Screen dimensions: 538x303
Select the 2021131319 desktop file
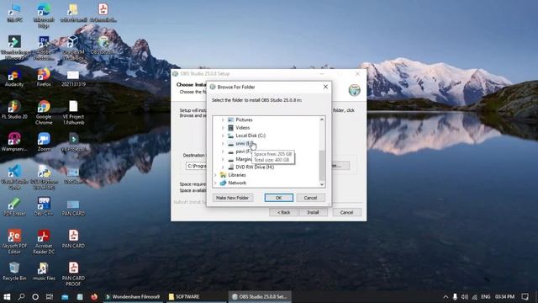coord(73,78)
